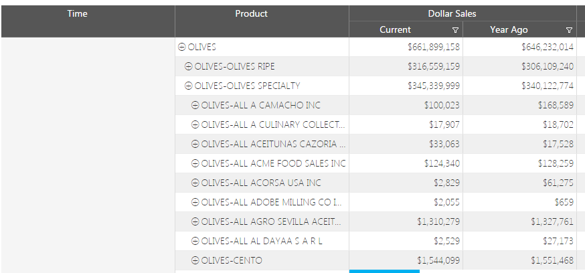
Task: Collapse the OLIVES-ALL AL DAYAA S A R L row
Action: 195,241
